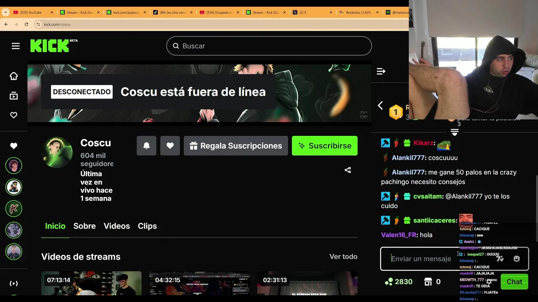Share the channel via share icon
Viewport: 538px width, 302px height.
pyautogui.click(x=348, y=170)
